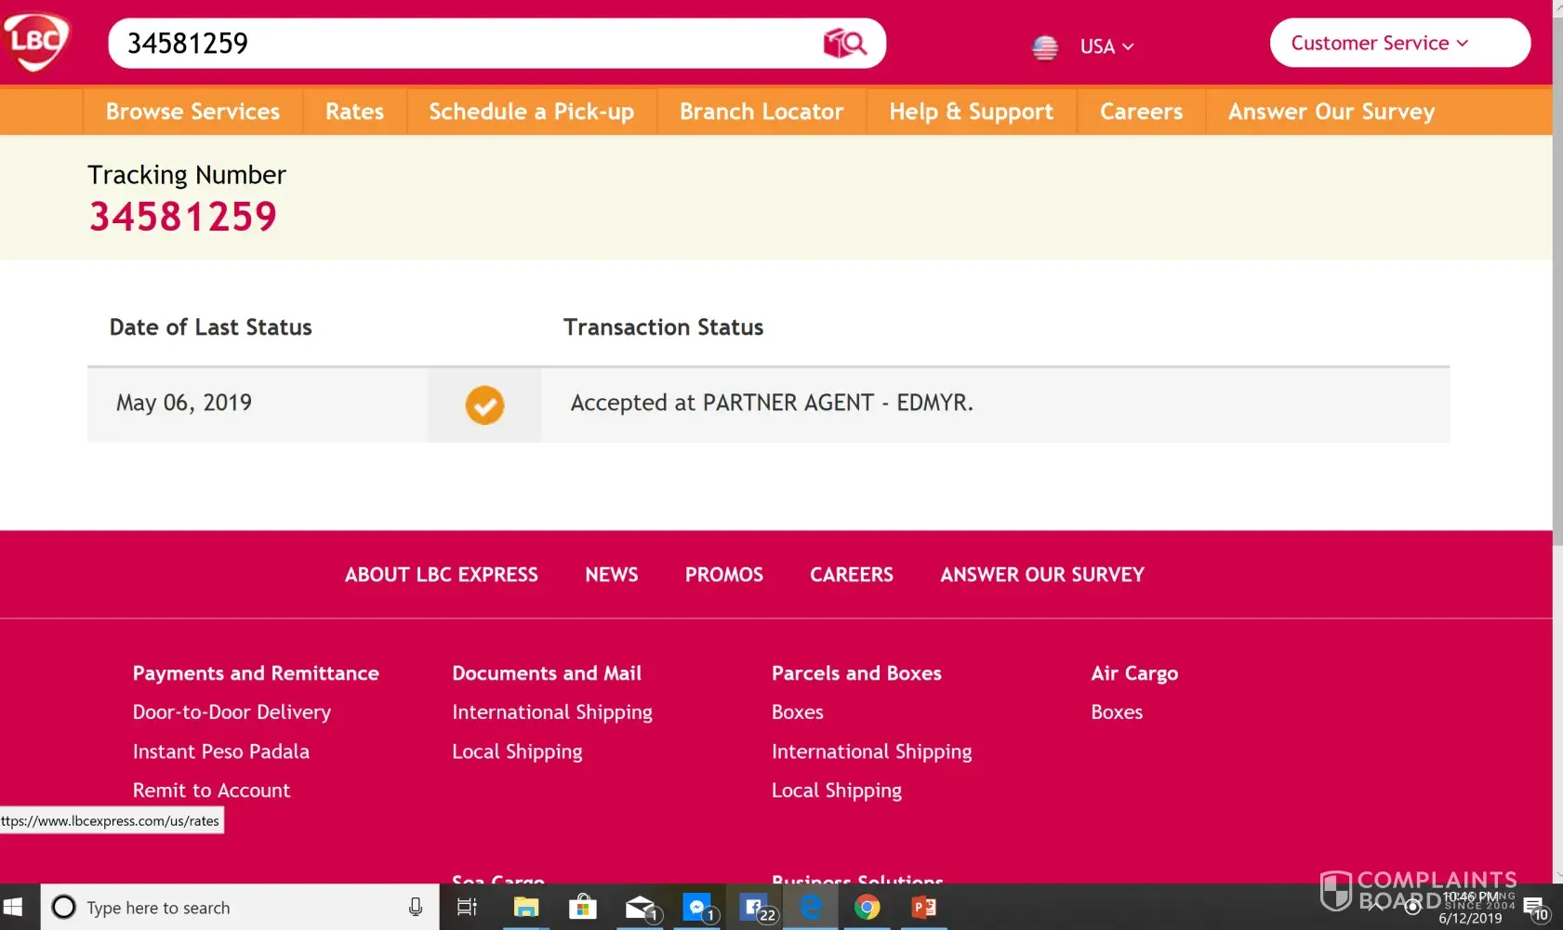Open International Shipping under Documents and Mail
This screenshot has width=1563, height=930.
coord(552,712)
